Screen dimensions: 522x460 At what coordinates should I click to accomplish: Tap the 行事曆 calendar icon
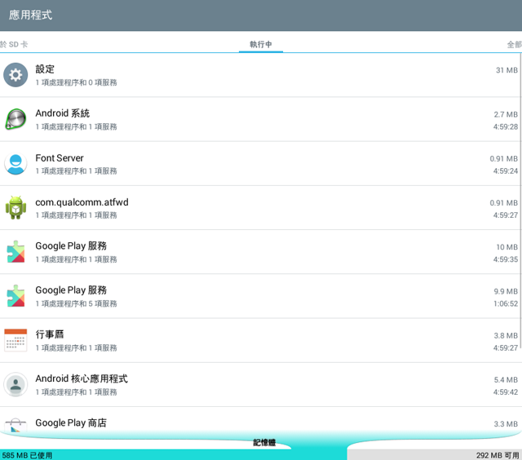(15, 340)
